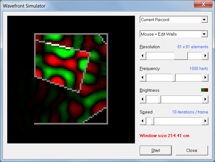Click the '10 iterations / frame' value
The image size is (215, 162).
click(190, 112)
